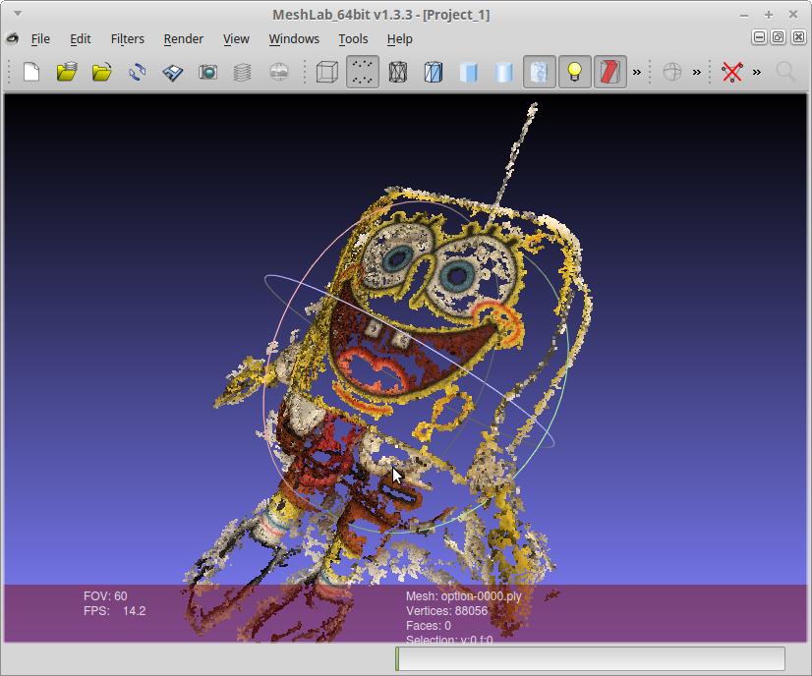Image resolution: width=812 pixels, height=676 pixels.
Task: Click the Reload mesh icon
Action: click(138, 72)
